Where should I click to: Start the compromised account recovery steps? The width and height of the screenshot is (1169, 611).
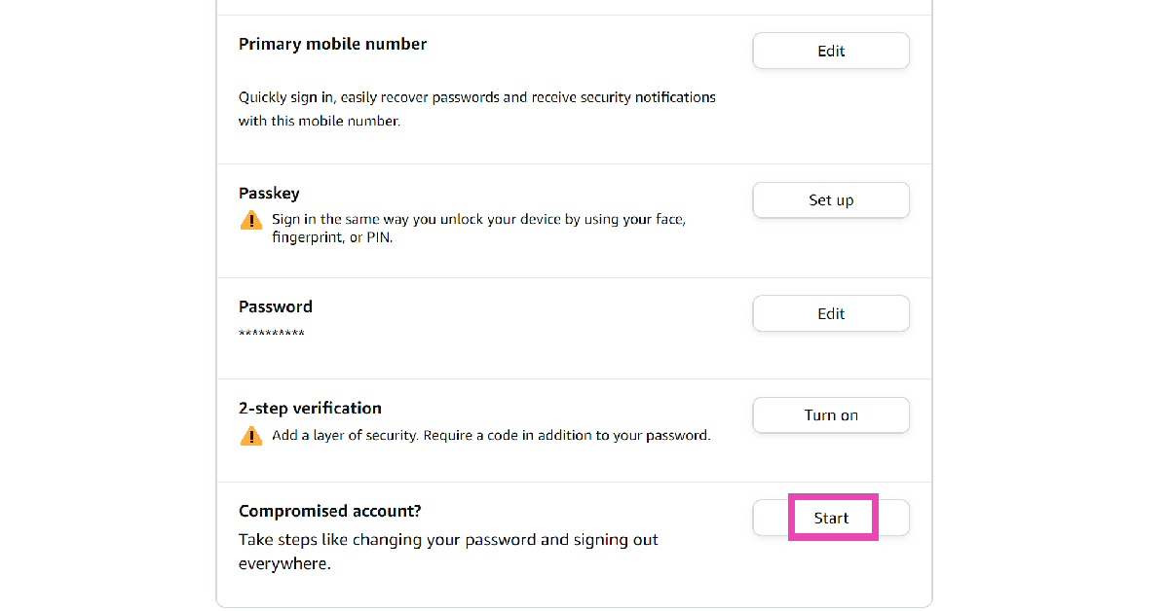831,518
